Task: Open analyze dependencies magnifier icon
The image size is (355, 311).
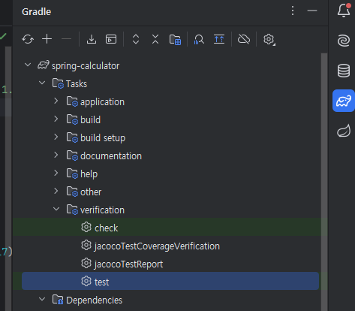Action: 199,40
